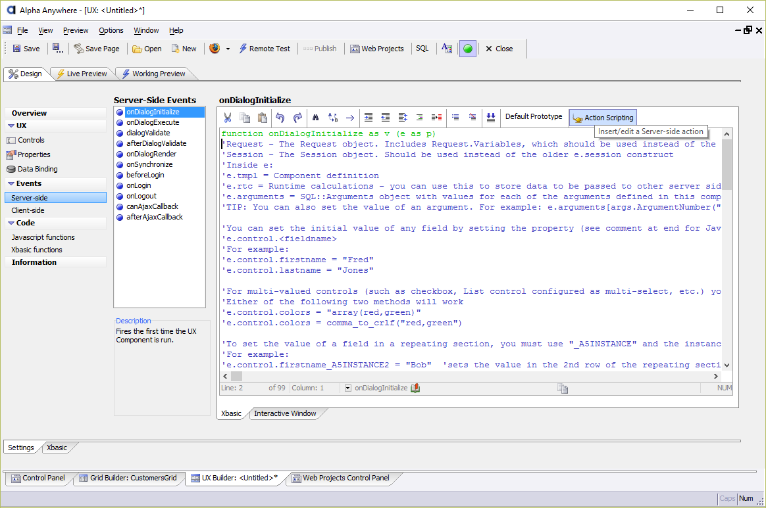The width and height of the screenshot is (766, 508).
Task: Click the SQL toolbar button
Action: pos(422,49)
